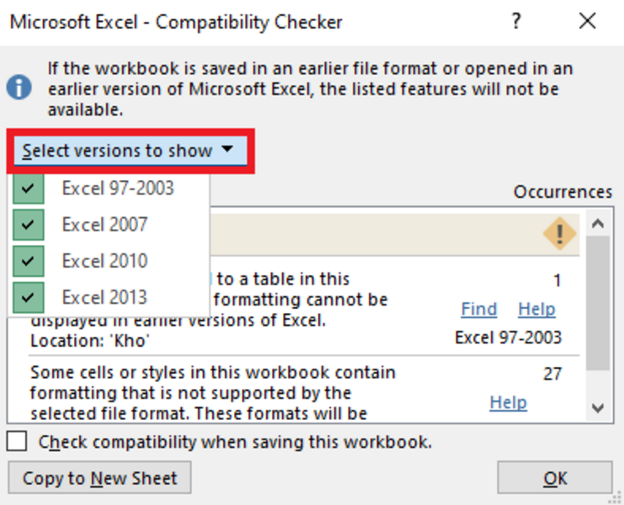Click the Occurrences column header
The width and height of the screenshot is (624, 505).
point(563,192)
